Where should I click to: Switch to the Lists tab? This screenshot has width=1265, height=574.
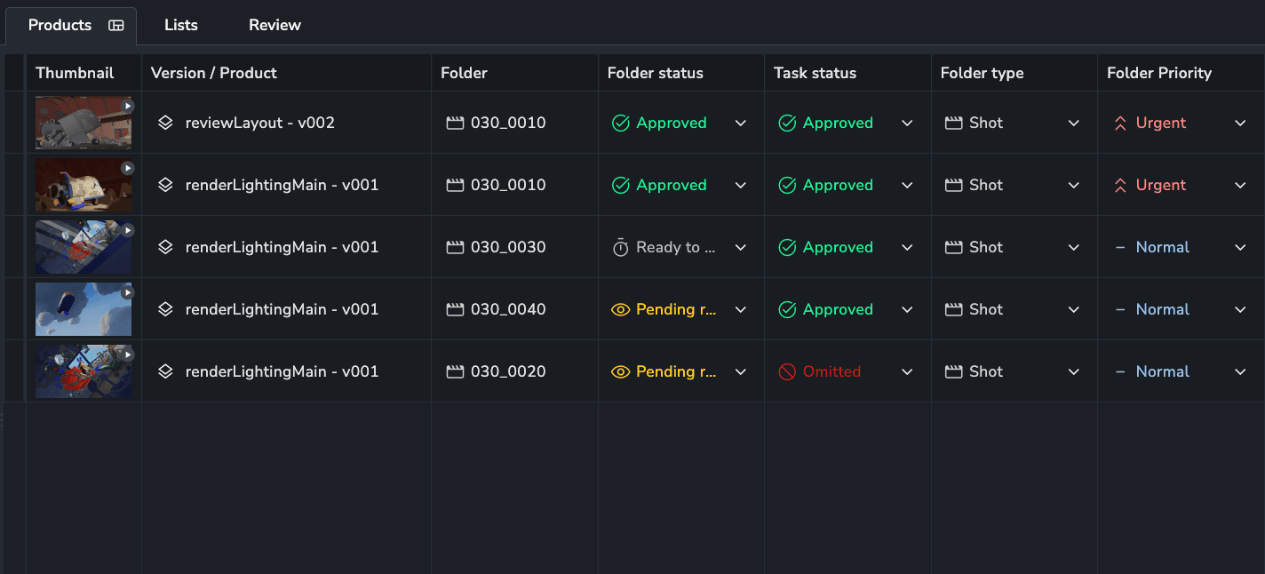click(x=181, y=25)
